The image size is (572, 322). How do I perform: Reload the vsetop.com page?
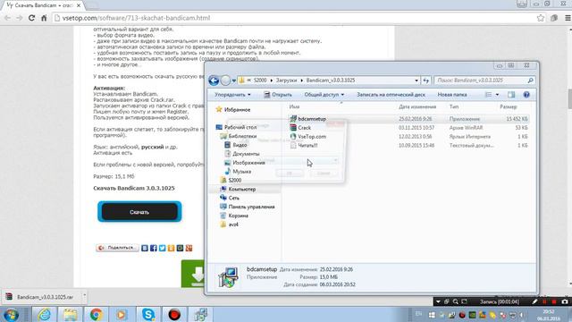click(x=32, y=18)
